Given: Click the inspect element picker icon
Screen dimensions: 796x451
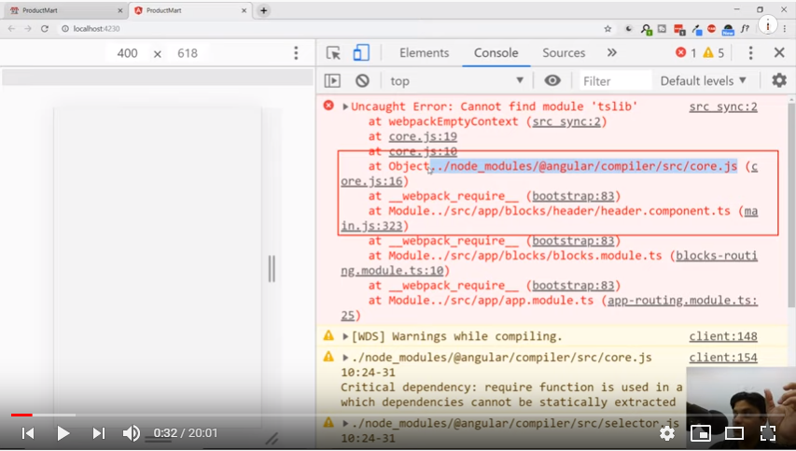Looking at the screenshot, I should (x=333, y=53).
